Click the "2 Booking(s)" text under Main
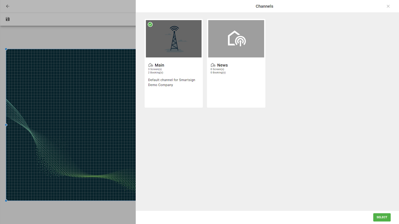The image size is (399, 224). click(x=156, y=73)
